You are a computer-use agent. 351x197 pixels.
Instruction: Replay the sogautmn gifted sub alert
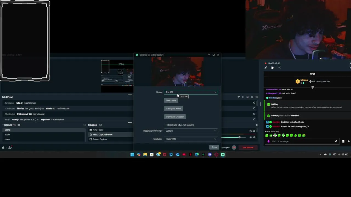click(x=254, y=119)
